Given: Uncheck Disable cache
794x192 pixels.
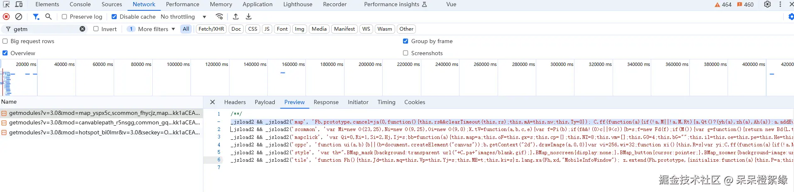Looking at the screenshot, I should (x=114, y=17).
